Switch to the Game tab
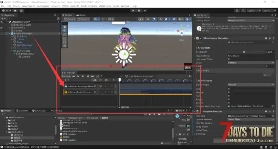This screenshot has width=278, height=149. [81, 15]
